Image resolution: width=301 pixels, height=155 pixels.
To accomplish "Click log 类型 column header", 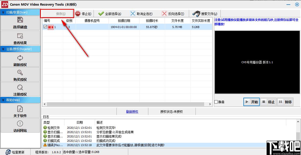I will [x=53, y=122].
